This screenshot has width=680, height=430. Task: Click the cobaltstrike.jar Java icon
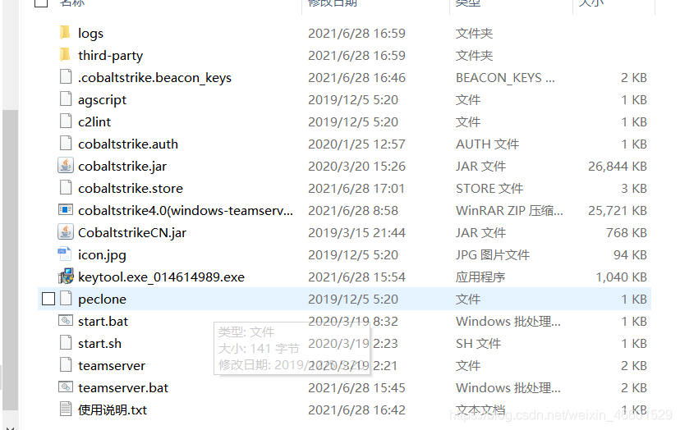pyautogui.click(x=66, y=166)
